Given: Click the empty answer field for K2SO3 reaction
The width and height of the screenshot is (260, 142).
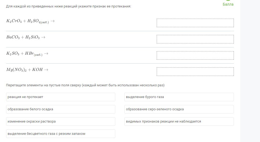Looking at the screenshot, I should click(195, 55).
